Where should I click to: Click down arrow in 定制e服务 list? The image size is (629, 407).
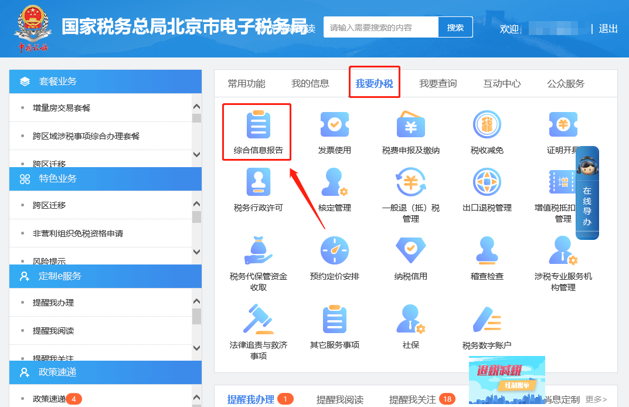click(196, 348)
